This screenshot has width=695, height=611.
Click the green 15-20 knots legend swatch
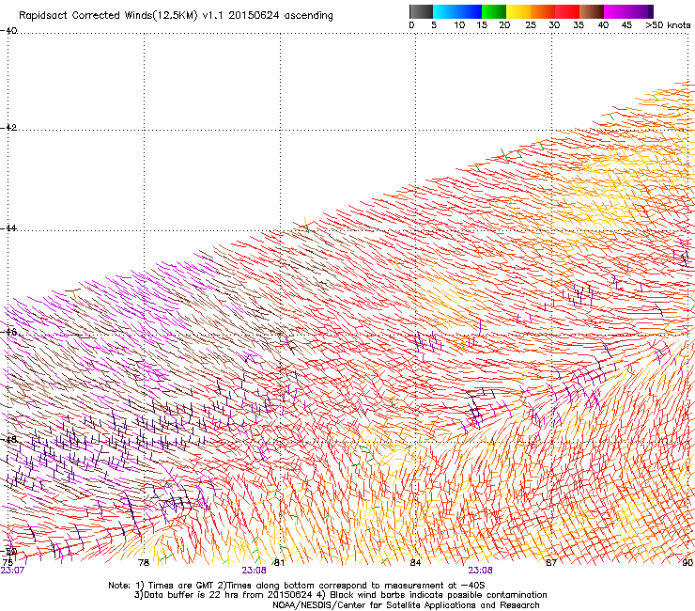[494, 11]
